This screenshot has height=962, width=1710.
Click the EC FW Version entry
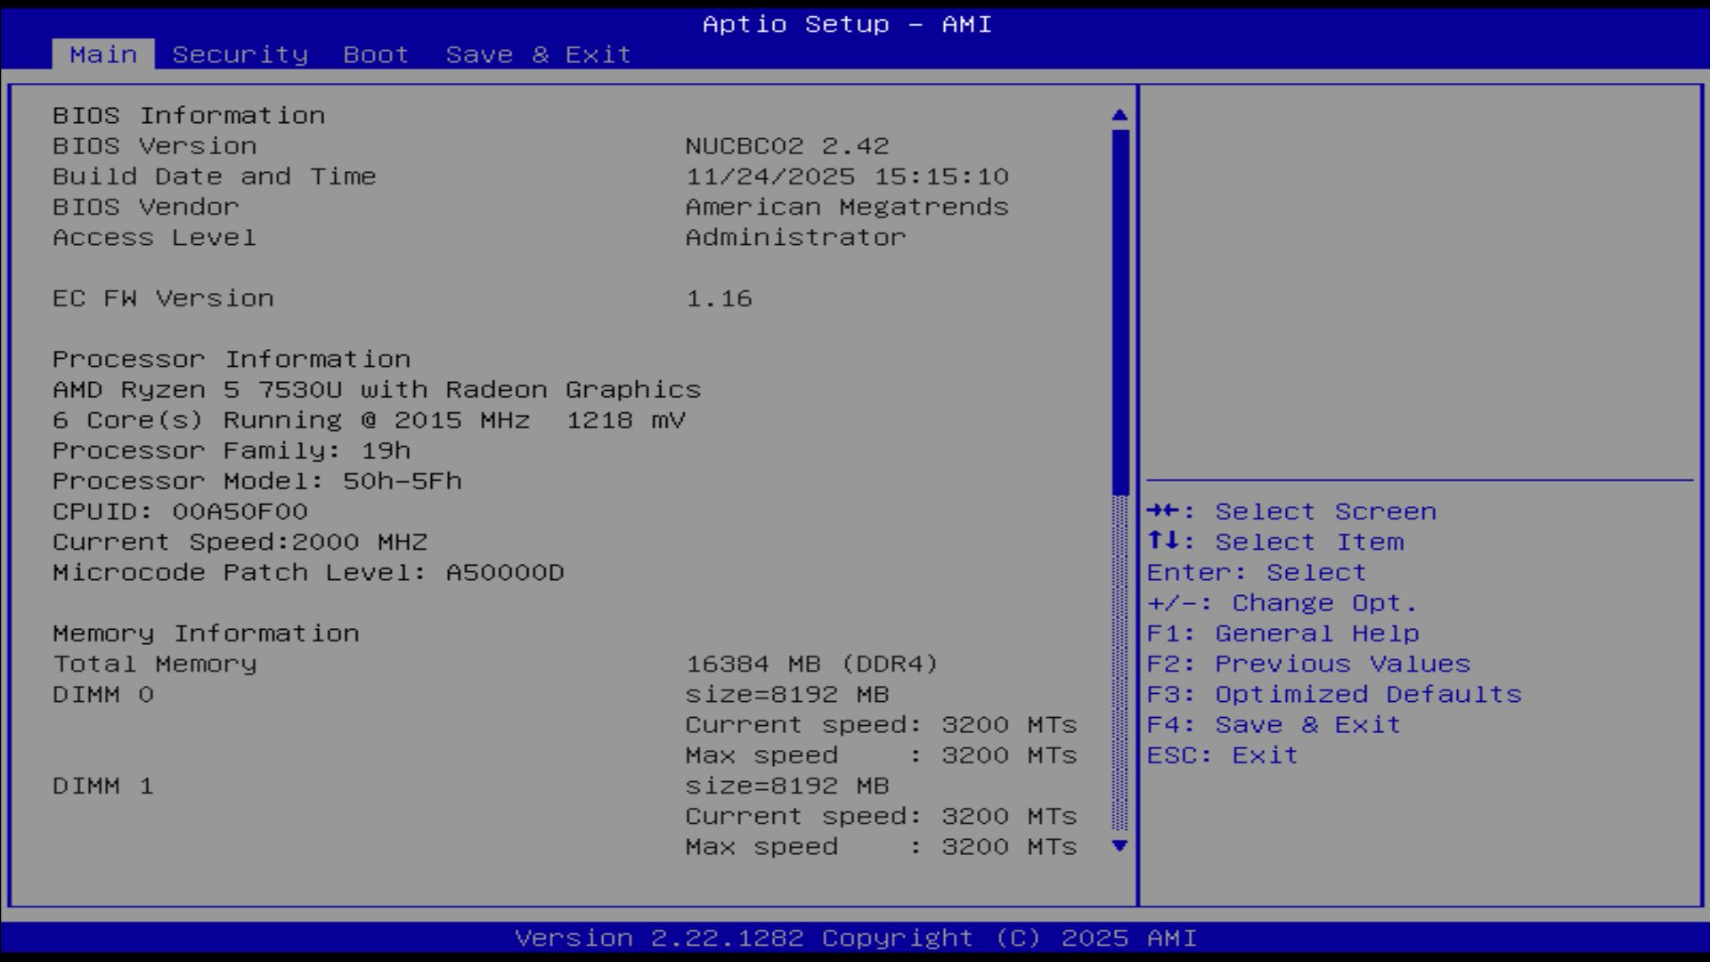click(163, 298)
